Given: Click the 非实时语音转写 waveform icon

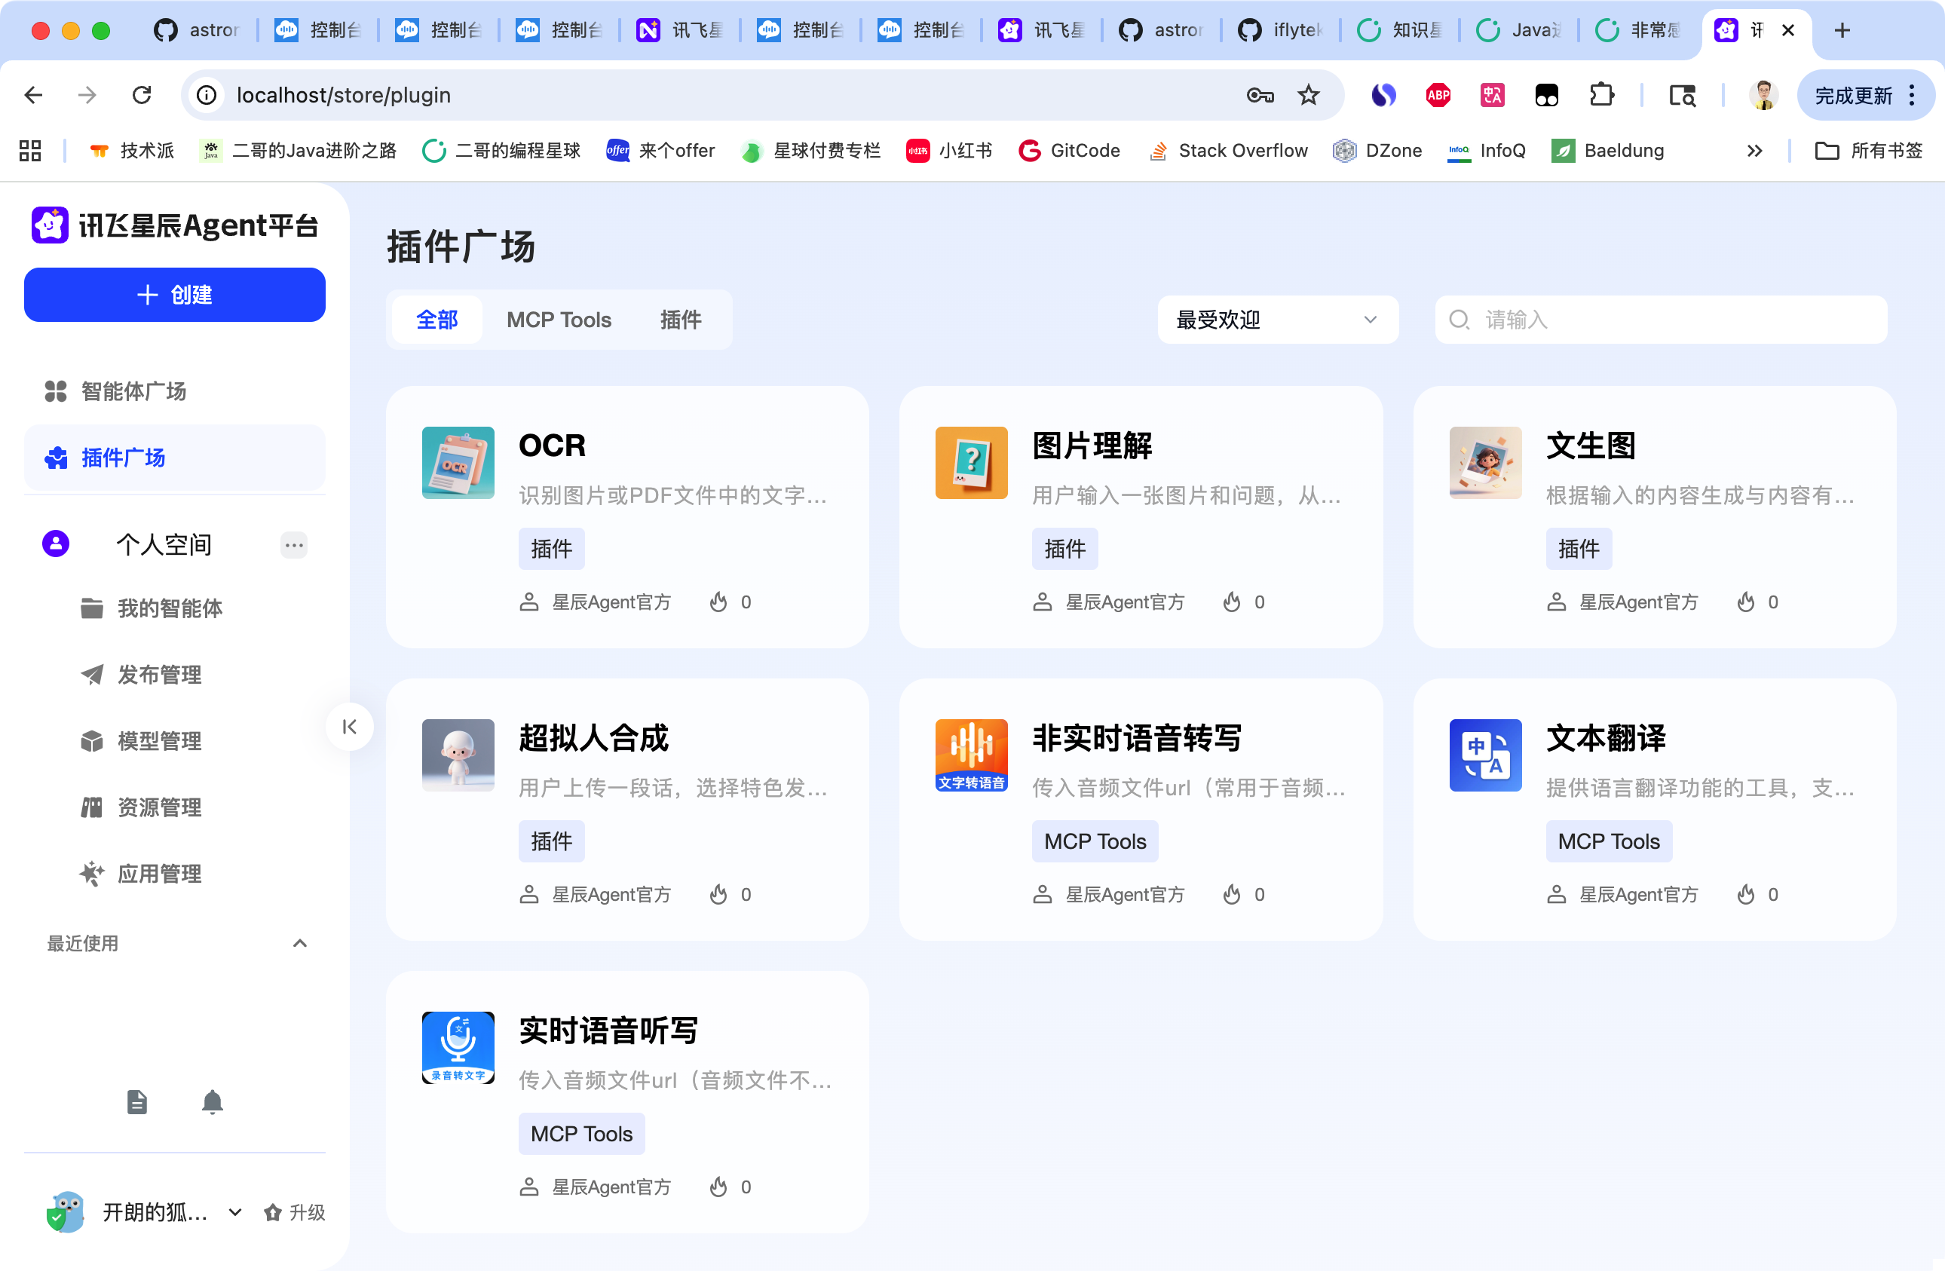Looking at the screenshot, I should (971, 755).
